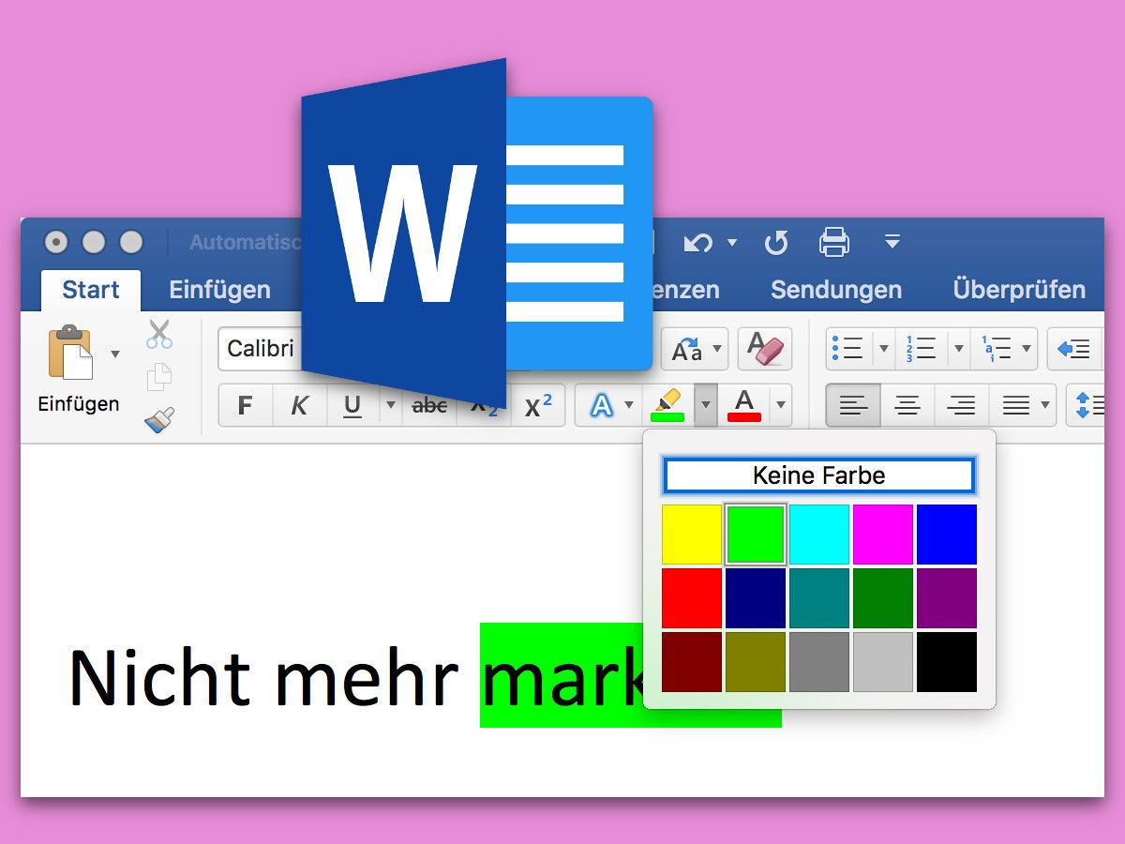Open the Undo history dropdown
This screenshot has width=1125, height=844.
[732, 243]
